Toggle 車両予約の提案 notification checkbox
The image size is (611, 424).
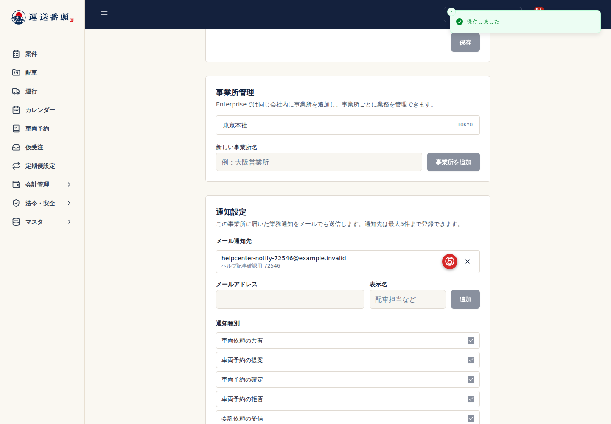coord(471,360)
